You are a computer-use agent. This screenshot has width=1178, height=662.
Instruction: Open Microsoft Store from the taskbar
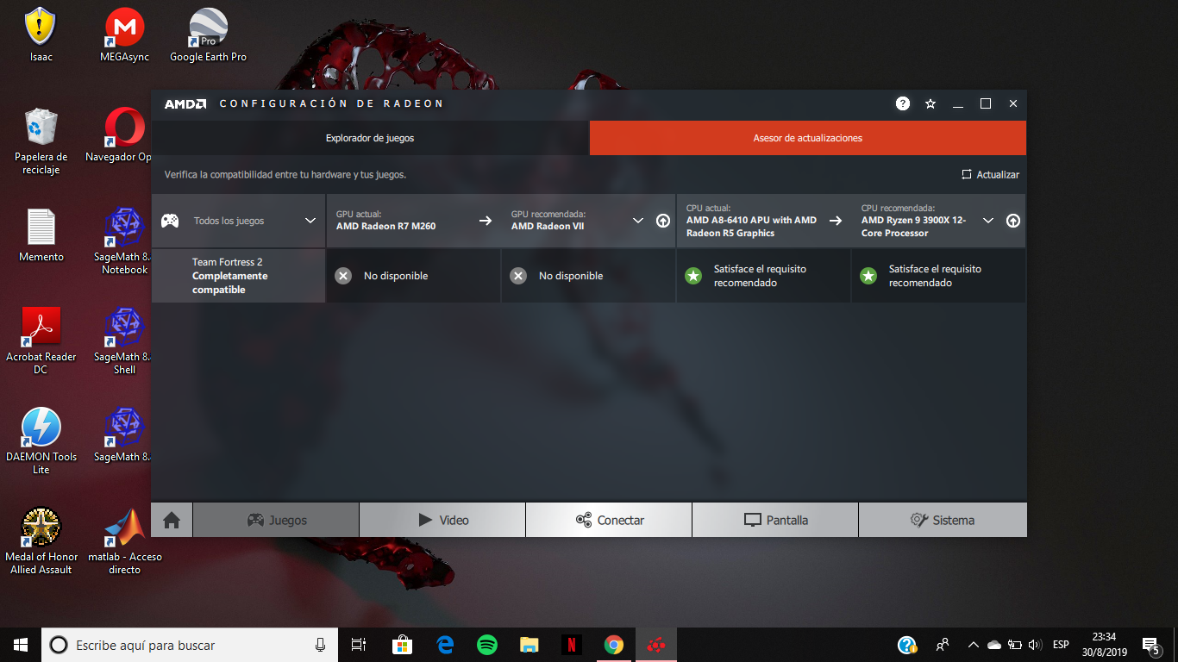(402, 645)
